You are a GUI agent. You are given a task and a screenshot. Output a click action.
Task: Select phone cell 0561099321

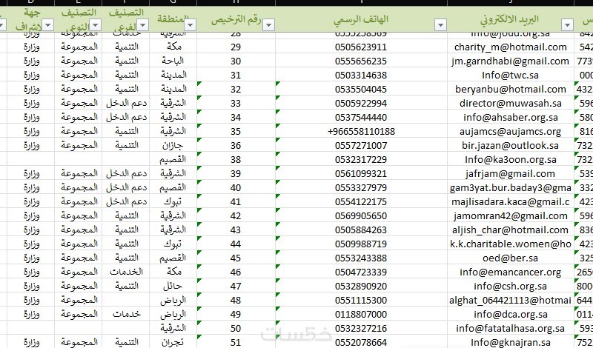(x=361, y=173)
